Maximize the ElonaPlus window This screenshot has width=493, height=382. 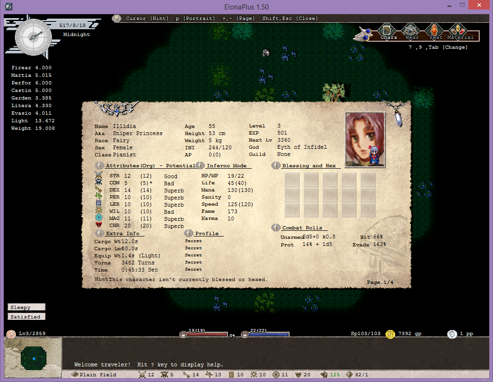462,5
